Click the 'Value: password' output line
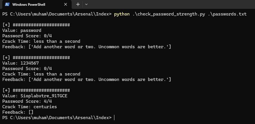This screenshot has width=255, height=124. point(22,30)
